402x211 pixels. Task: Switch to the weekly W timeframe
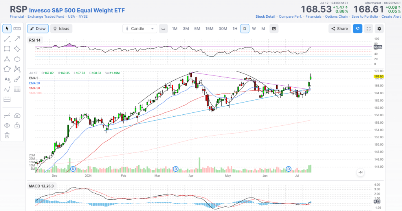pos(254,29)
